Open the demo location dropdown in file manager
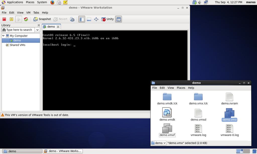This screenshot has height=154, width=257. pyautogui.click(x=159, y=143)
